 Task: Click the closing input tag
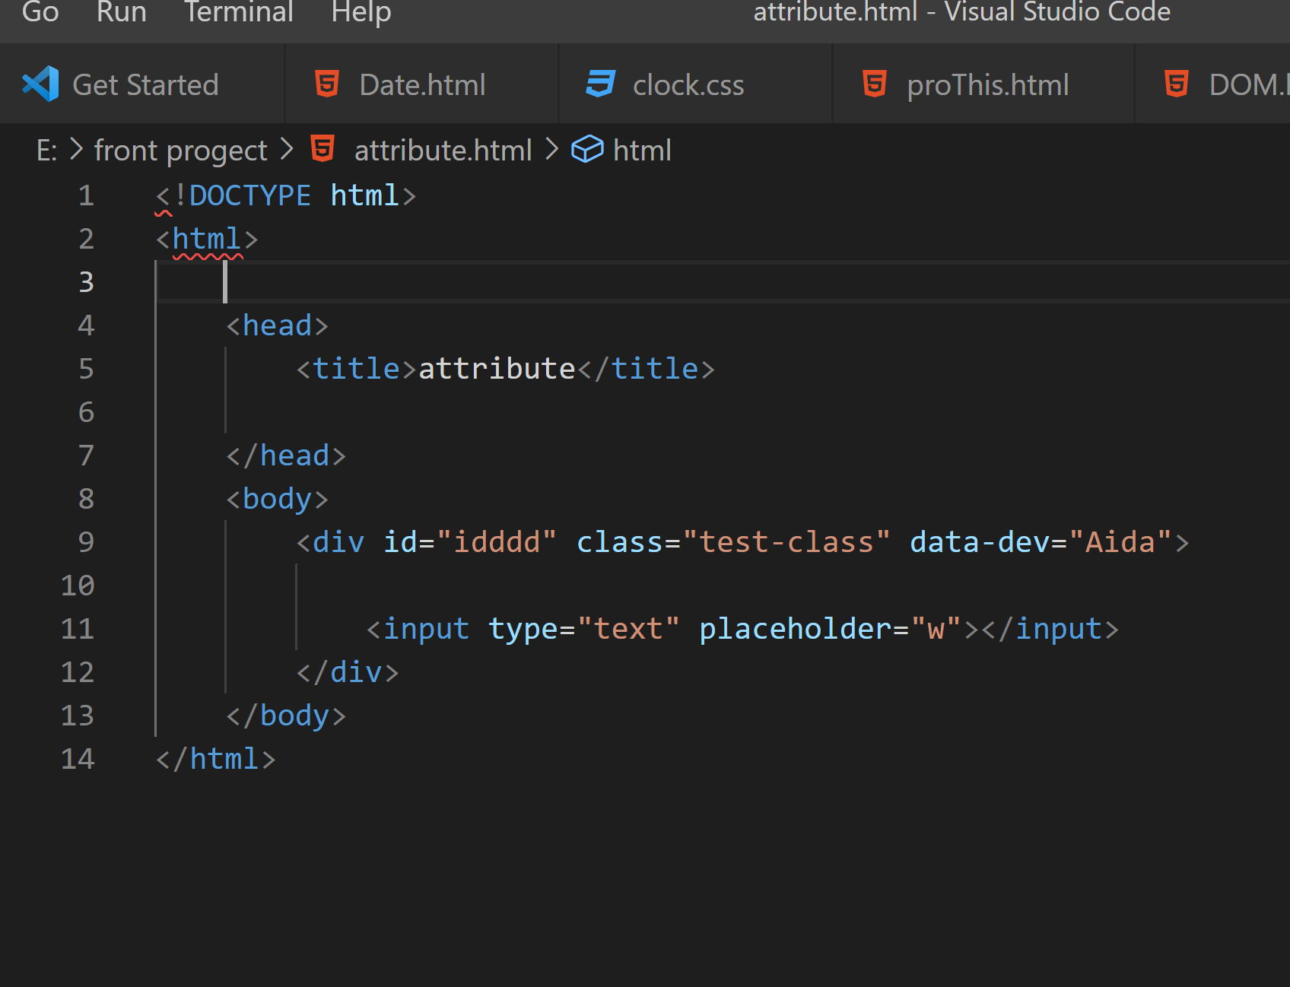click(1050, 630)
